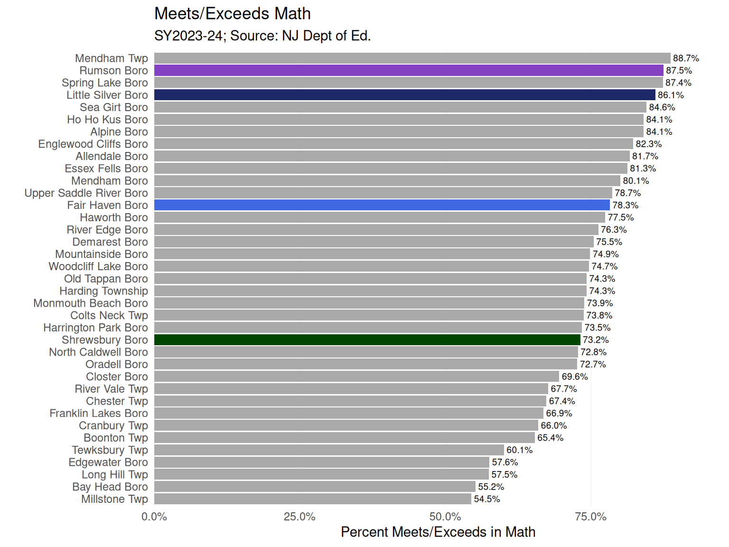729x547 pixels.
Task: Click the Percent Meets/Exceeds in Math axis title
Action: (x=438, y=532)
